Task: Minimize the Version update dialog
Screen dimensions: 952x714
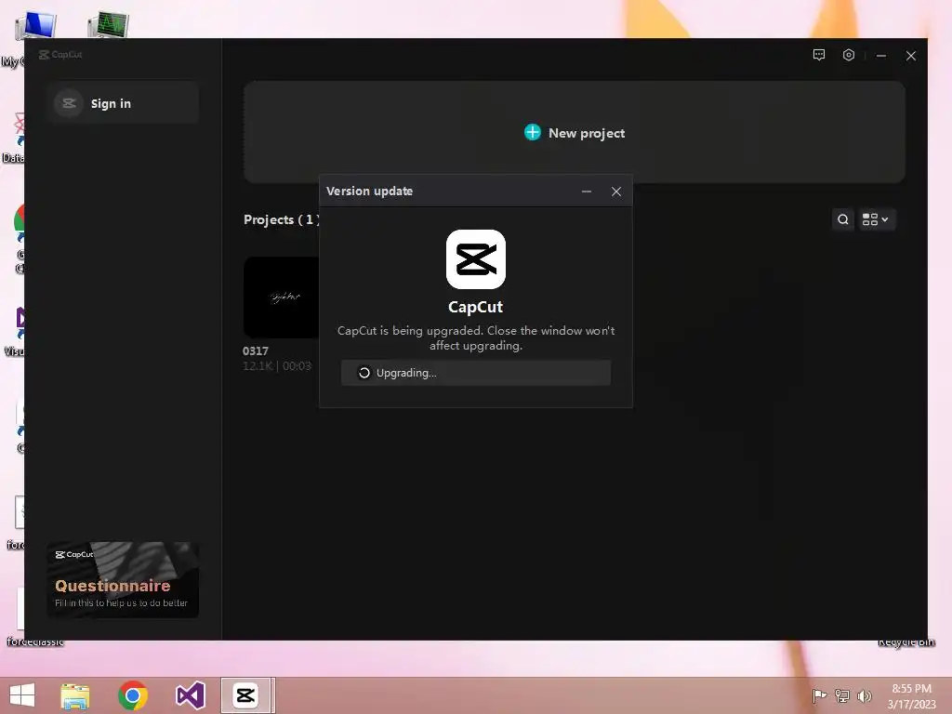Action: tap(587, 192)
